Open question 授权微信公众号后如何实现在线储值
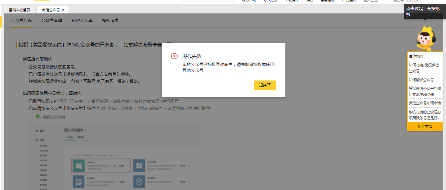The height and width of the screenshot is (190, 446). (x=425, y=91)
